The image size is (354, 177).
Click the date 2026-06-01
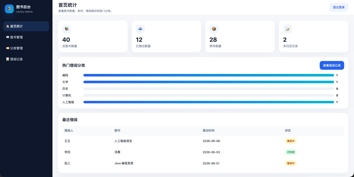(211, 163)
